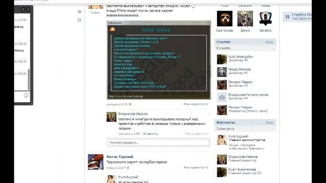Open Михаил Гаврик Дизайнер #3 link
Screen dimensions: 326x183
pyautogui.click(x=240, y=82)
